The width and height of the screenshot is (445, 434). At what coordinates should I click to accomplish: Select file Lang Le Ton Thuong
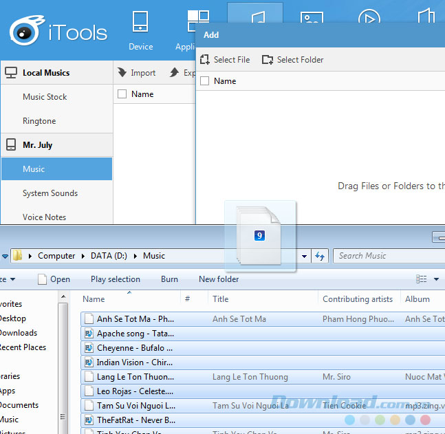click(135, 377)
